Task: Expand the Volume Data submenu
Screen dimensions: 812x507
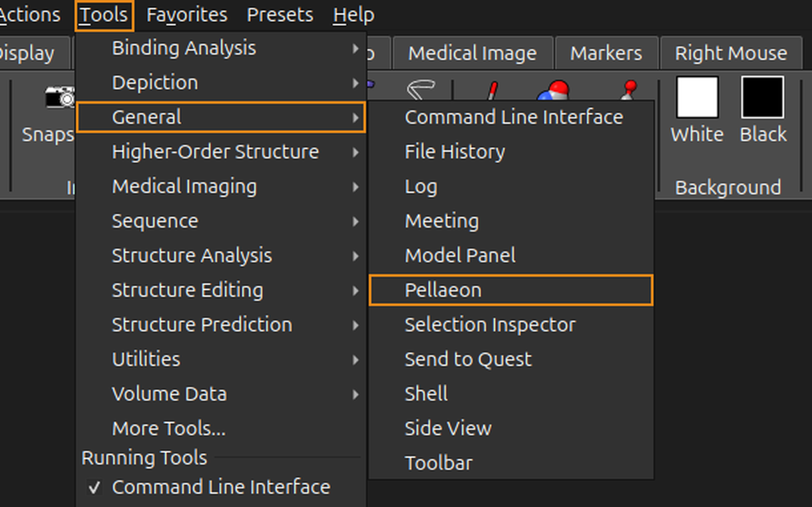Action: [x=221, y=394]
